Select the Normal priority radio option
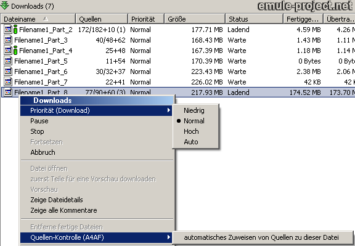Screen dimensions: 355x246 tap(194, 121)
